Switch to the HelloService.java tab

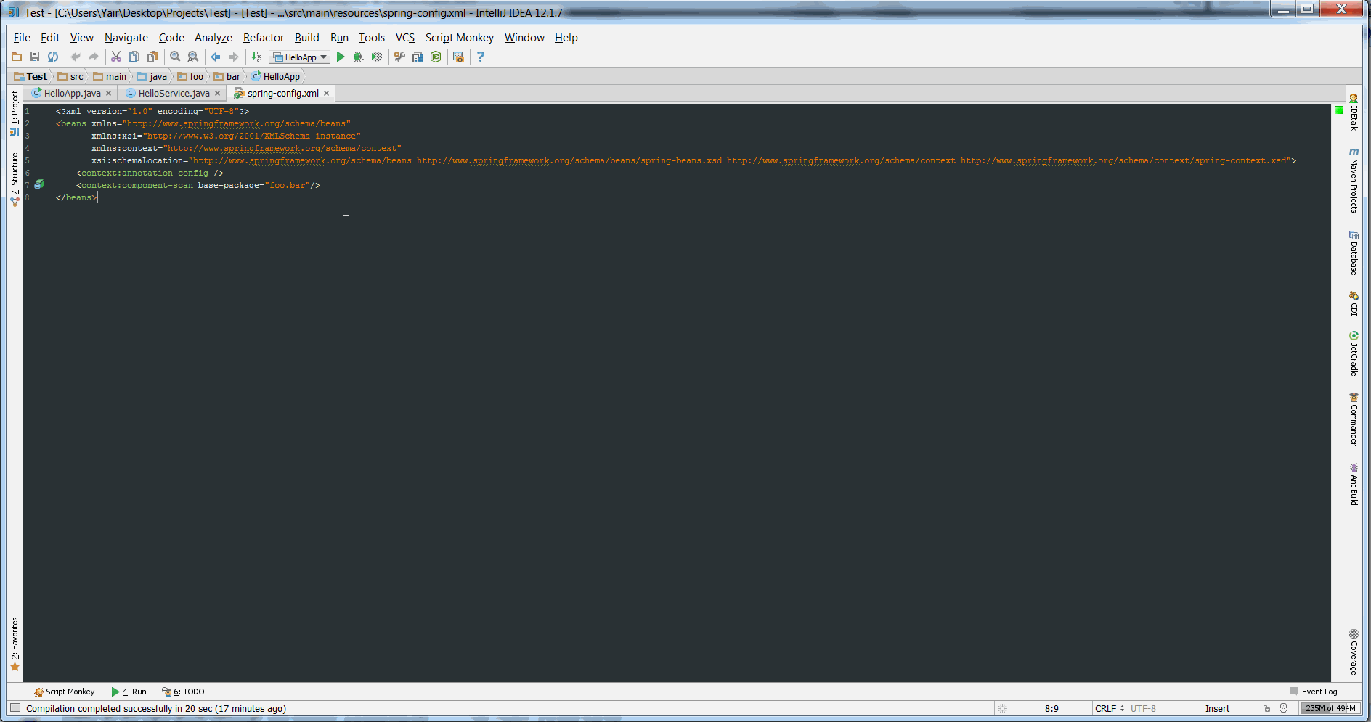(x=174, y=94)
